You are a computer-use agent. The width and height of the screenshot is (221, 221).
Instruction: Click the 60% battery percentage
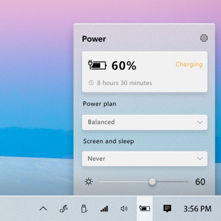tap(124, 66)
